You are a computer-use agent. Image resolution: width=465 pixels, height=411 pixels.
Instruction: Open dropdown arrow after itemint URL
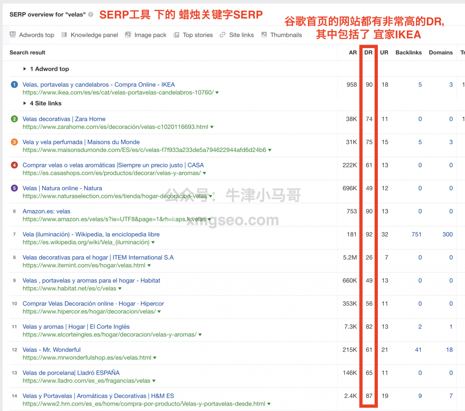pyautogui.click(x=149, y=266)
